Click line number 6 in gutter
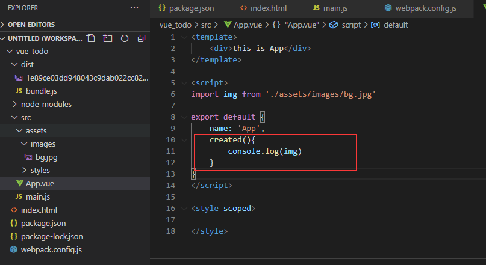This screenshot has width=486, height=265. 173,94
